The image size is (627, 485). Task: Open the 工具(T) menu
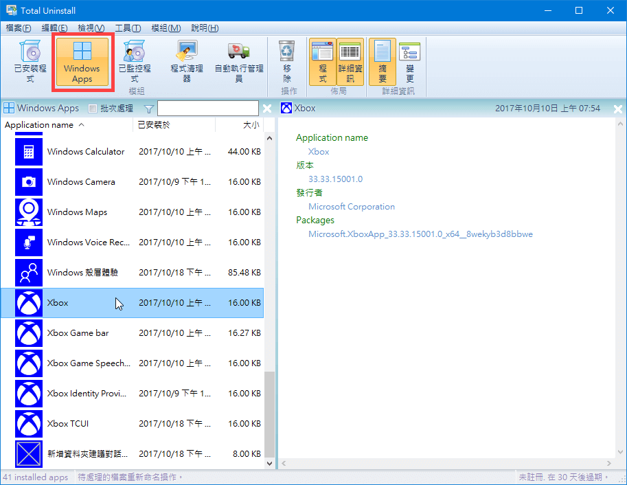[x=128, y=28]
